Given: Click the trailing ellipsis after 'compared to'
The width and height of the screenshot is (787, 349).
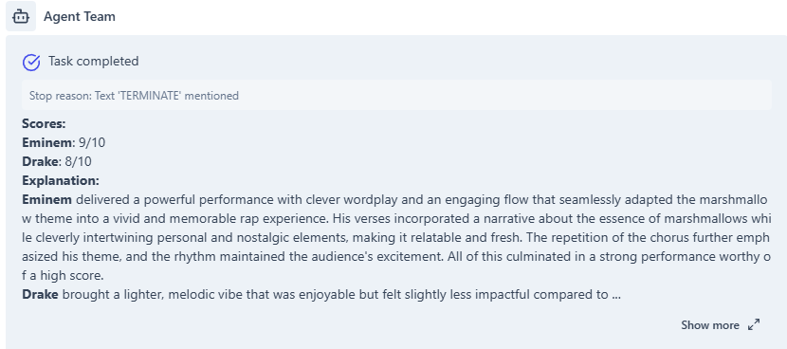Looking at the screenshot, I should (617, 295).
